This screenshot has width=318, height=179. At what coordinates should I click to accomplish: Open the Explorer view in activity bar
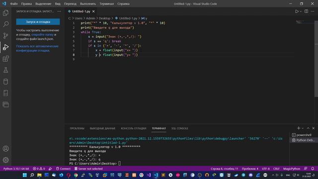coord(5,13)
